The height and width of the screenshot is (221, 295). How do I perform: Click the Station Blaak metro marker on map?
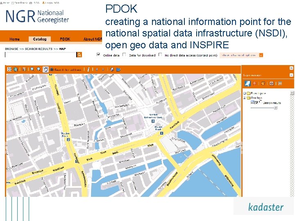tap(161, 133)
